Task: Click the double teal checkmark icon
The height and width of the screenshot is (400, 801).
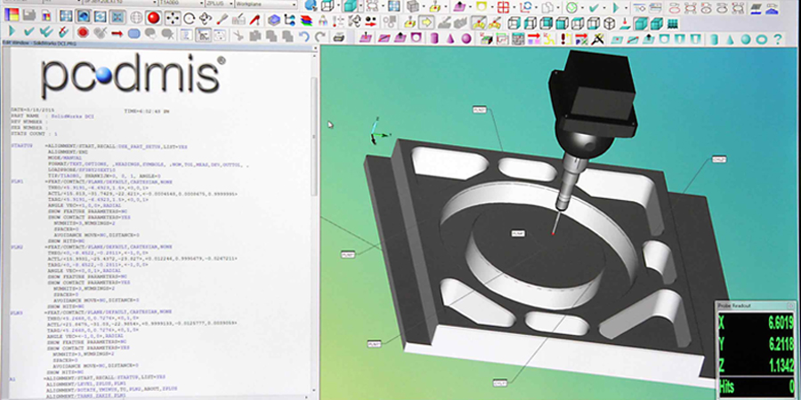Action: coord(45,32)
